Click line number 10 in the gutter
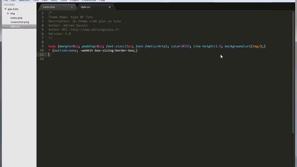 click(42, 51)
